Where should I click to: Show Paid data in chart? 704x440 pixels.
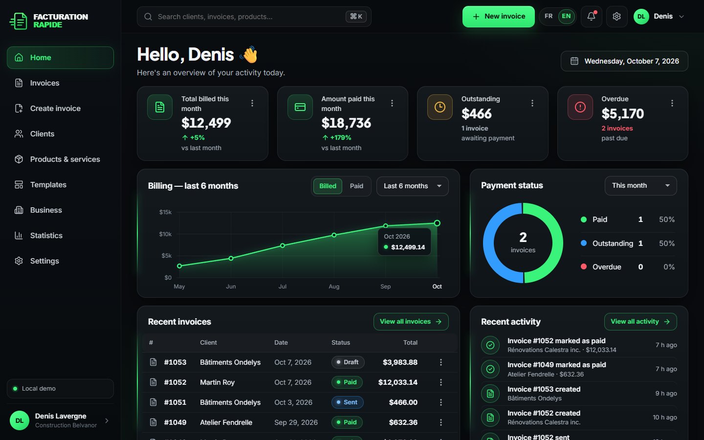tap(356, 186)
